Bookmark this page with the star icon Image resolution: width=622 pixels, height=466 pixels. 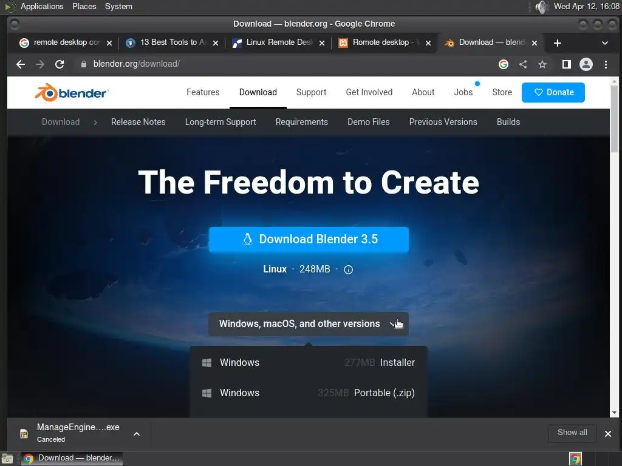point(542,64)
